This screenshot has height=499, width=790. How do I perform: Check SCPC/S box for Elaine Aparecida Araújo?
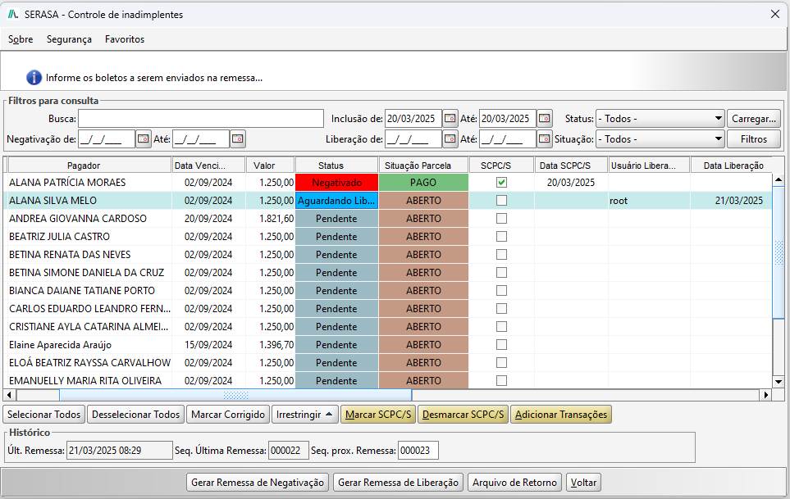pyautogui.click(x=501, y=345)
